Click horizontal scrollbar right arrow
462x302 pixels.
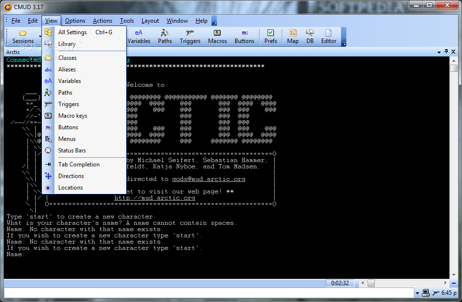click(446, 283)
